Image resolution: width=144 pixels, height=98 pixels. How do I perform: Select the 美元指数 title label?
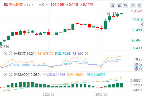16,4
